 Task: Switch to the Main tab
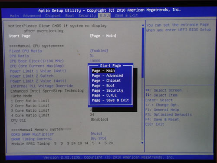pyautogui.click(x=14, y=16)
